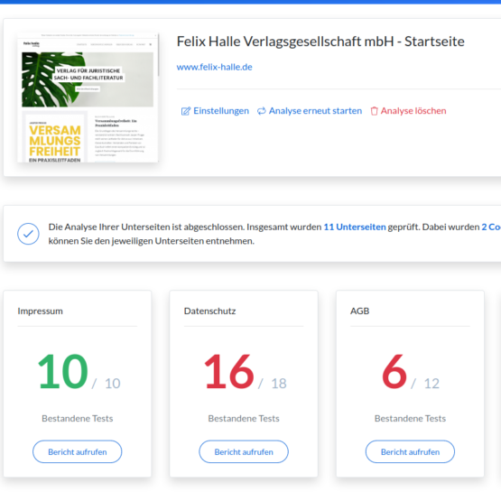
Task: Click the trash icon next to Analyse löschen
Action: (x=374, y=111)
